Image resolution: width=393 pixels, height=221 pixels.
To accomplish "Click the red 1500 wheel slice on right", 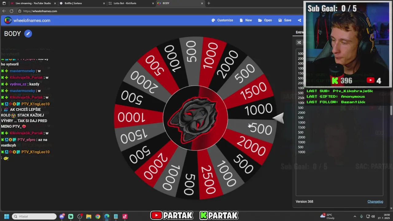I will tap(253, 91).
